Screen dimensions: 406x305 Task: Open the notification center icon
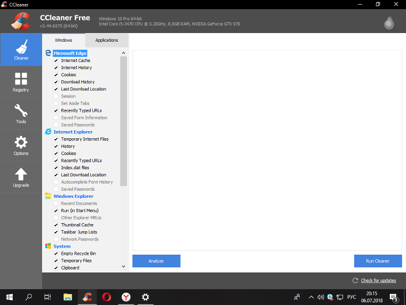(x=394, y=298)
